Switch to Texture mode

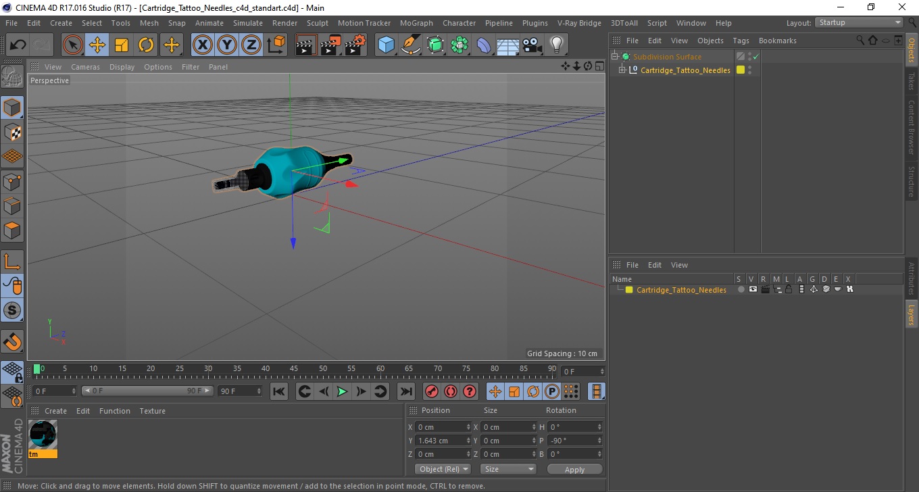[x=12, y=132]
